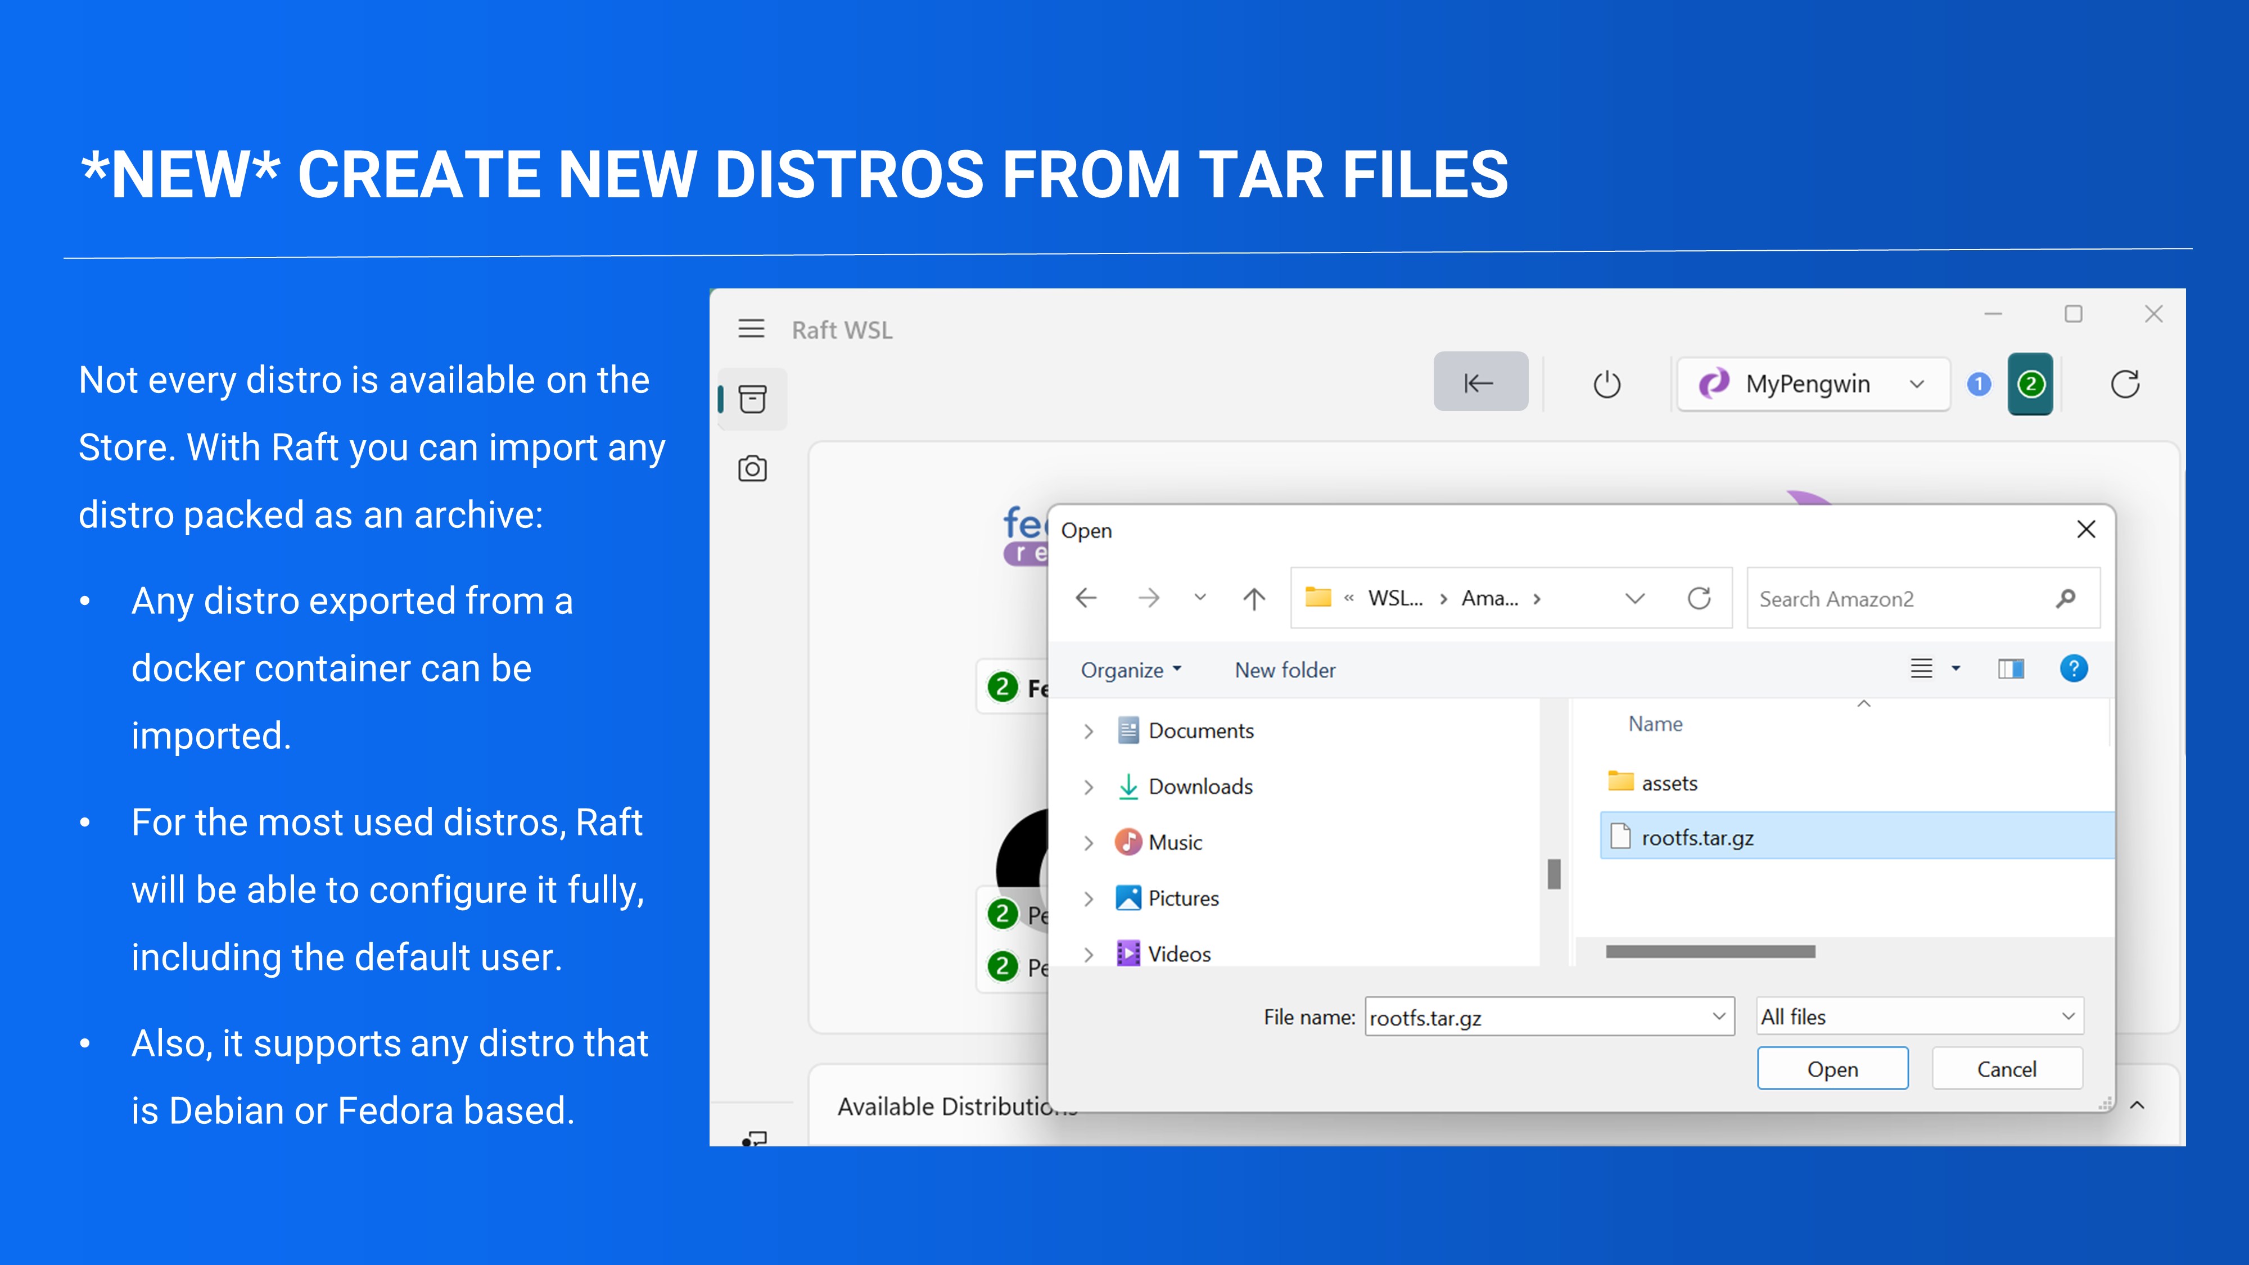Click the help question mark icon

pos(2074,668)
